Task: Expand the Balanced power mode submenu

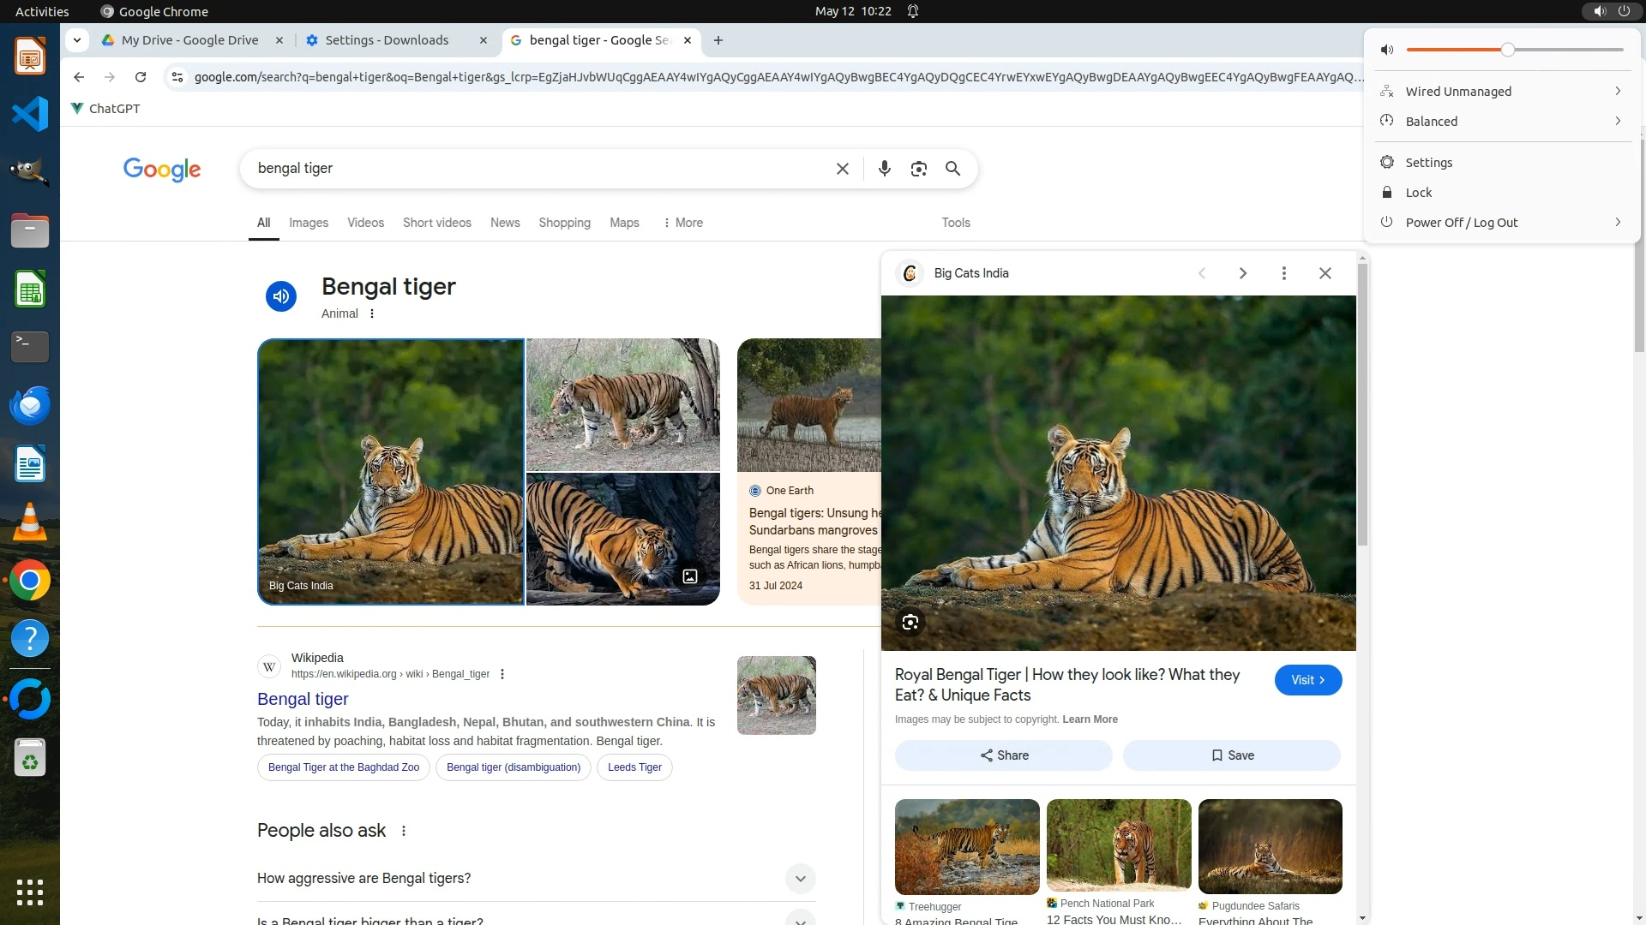Action: coord(1617,122)
